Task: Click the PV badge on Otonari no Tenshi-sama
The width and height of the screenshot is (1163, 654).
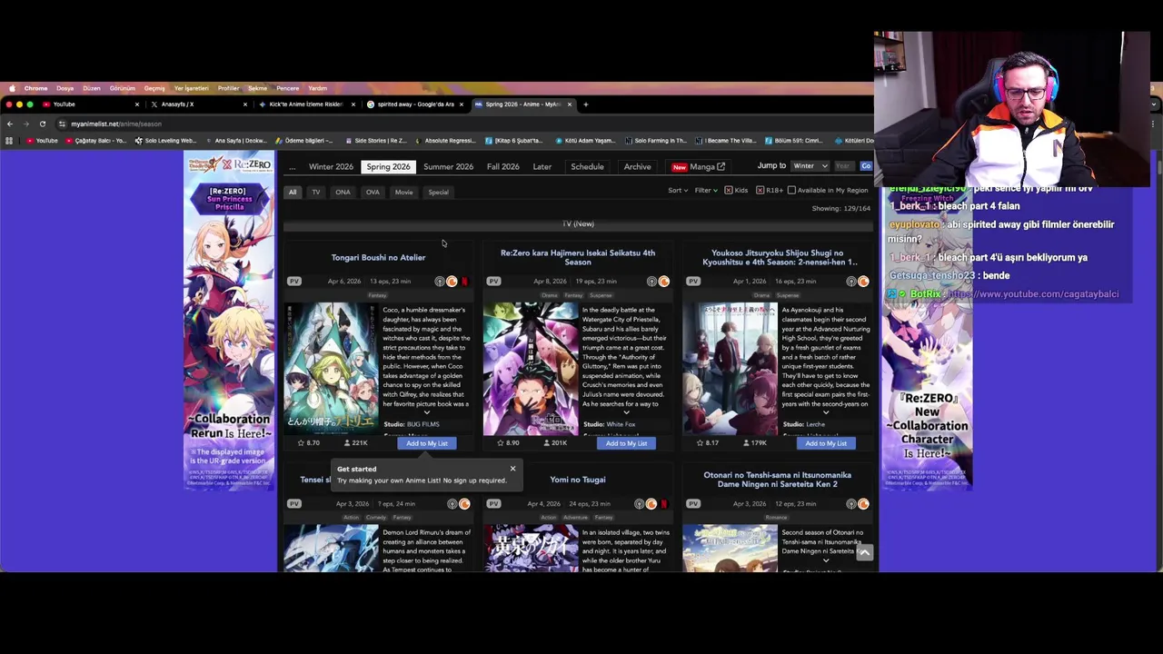Action: [x=693, y=504]
